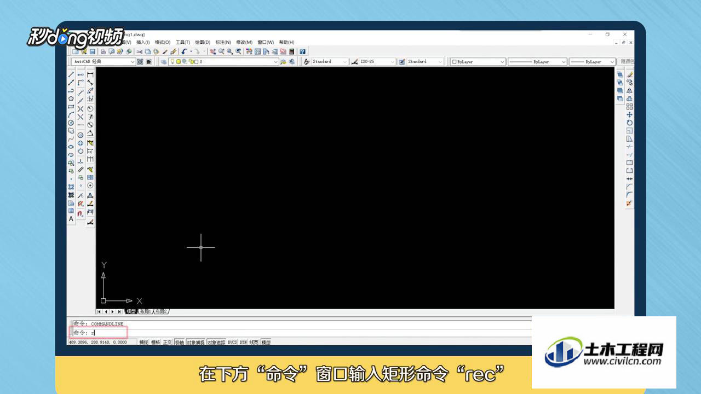Jump to last layout tab arrow
This screenshot has width=701, height=394.
pyautogui.click(x=120, y=311)
